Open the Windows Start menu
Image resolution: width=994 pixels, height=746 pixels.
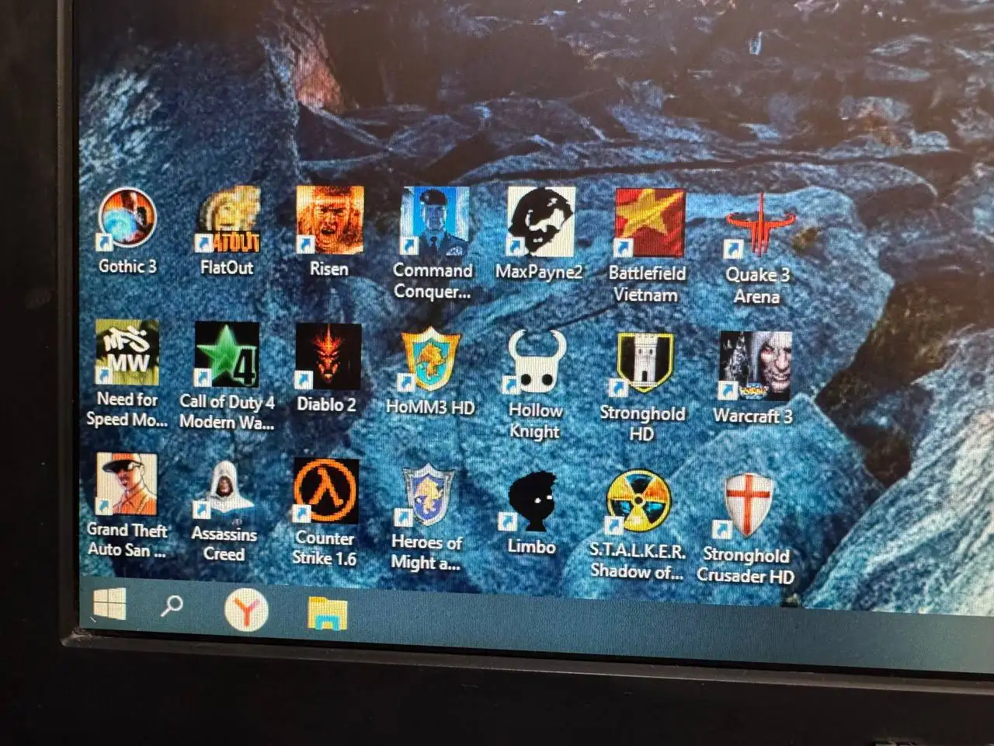pos(109,605)
